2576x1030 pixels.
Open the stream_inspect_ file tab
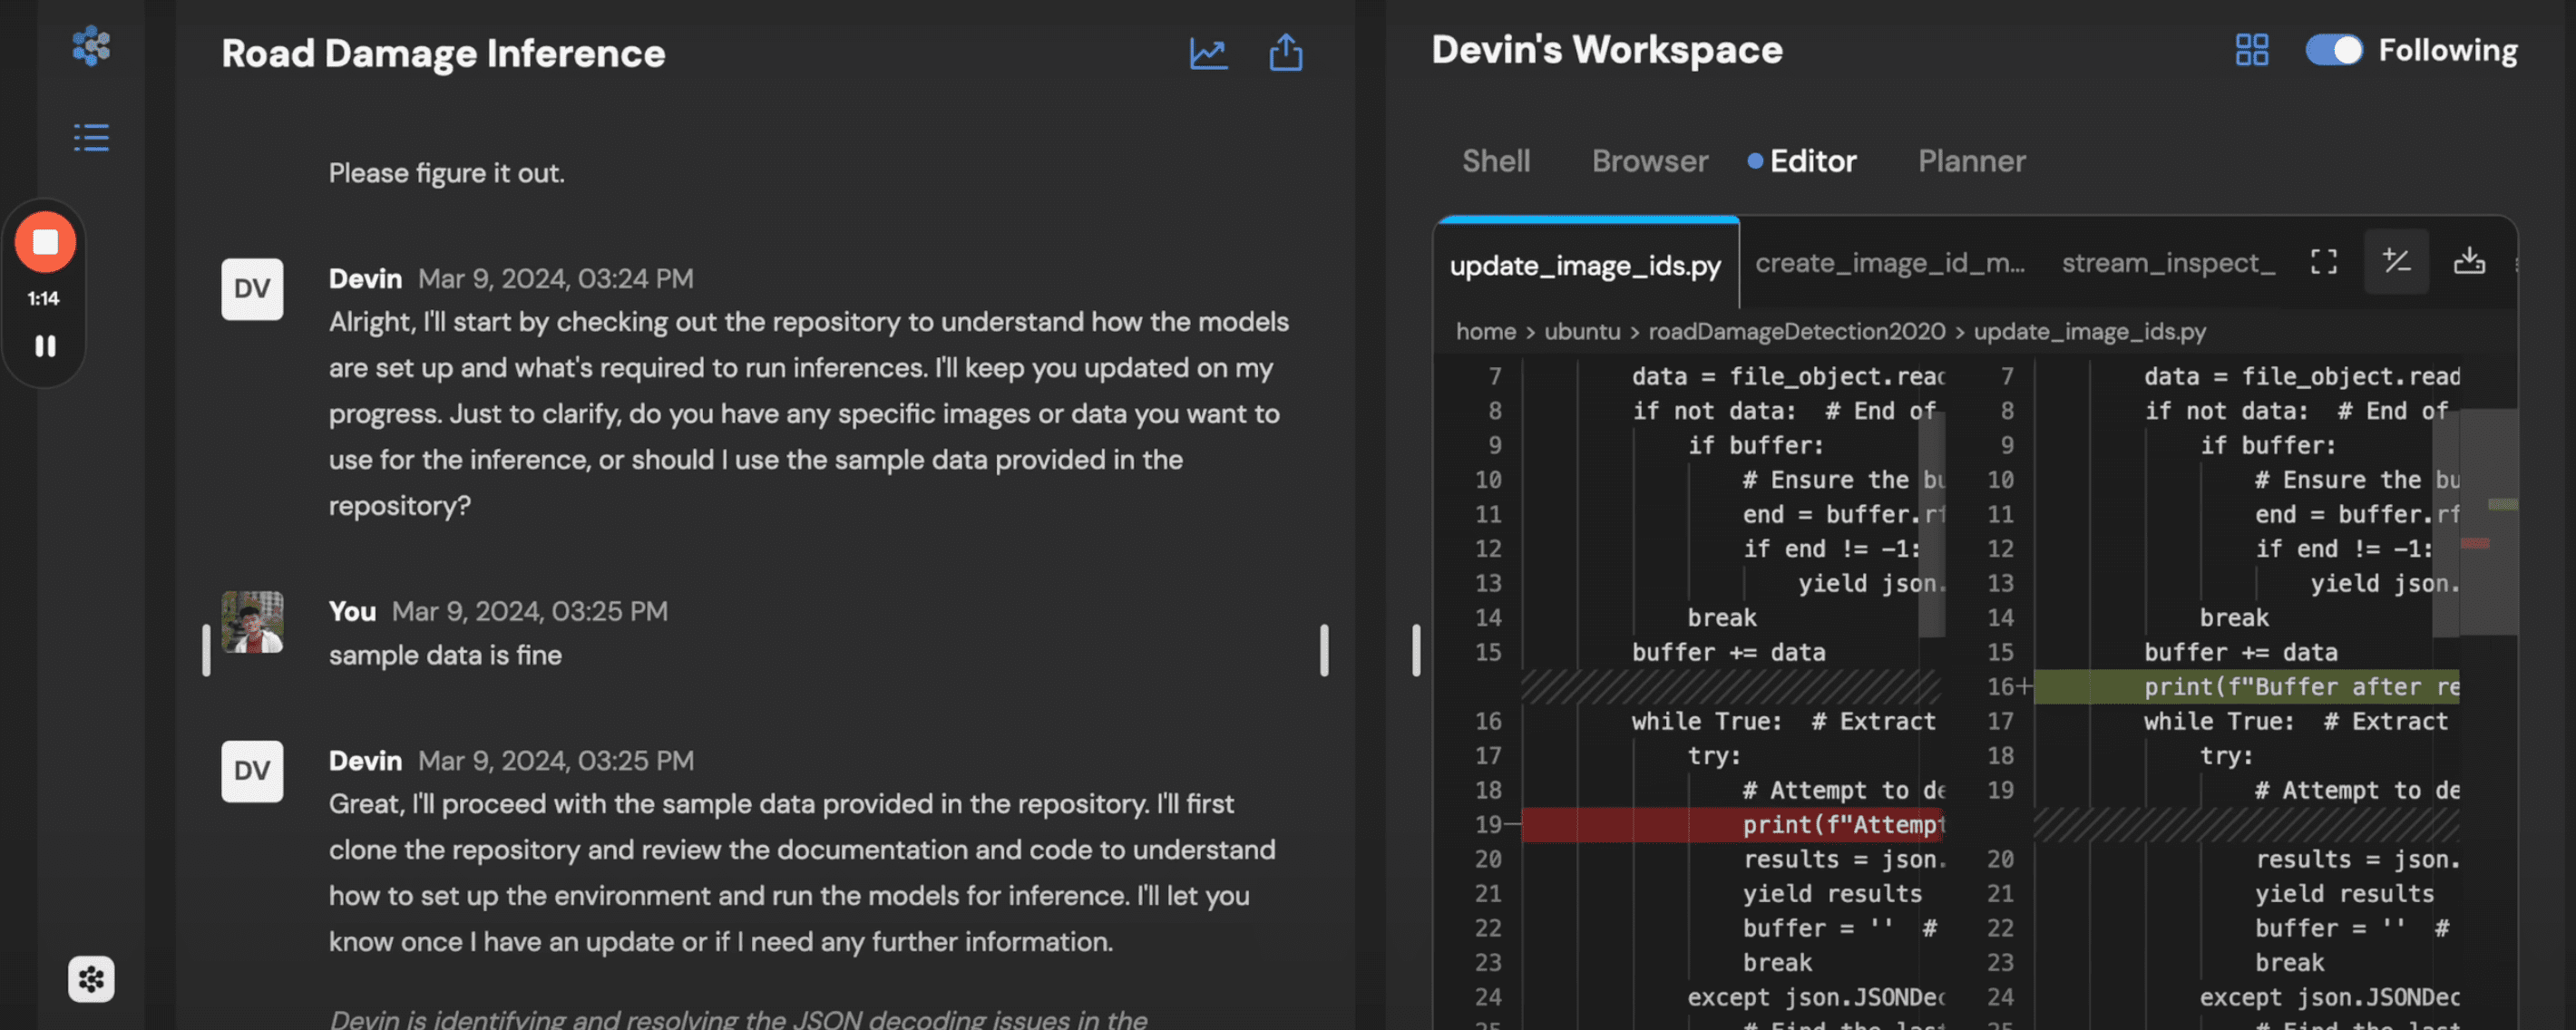pyautogui.click(x=2167, y=263)
